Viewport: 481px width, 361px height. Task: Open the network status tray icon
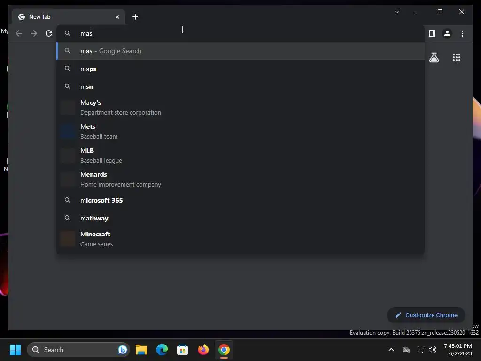click(x=421, y=350)
